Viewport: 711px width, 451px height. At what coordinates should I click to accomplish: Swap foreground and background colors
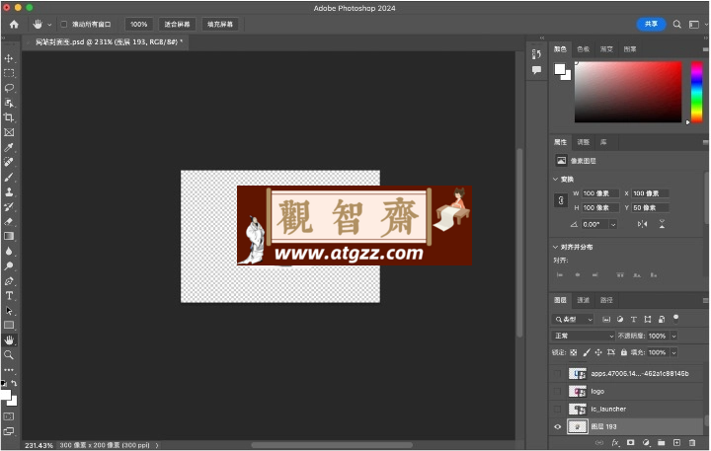[x=14, y=383]
